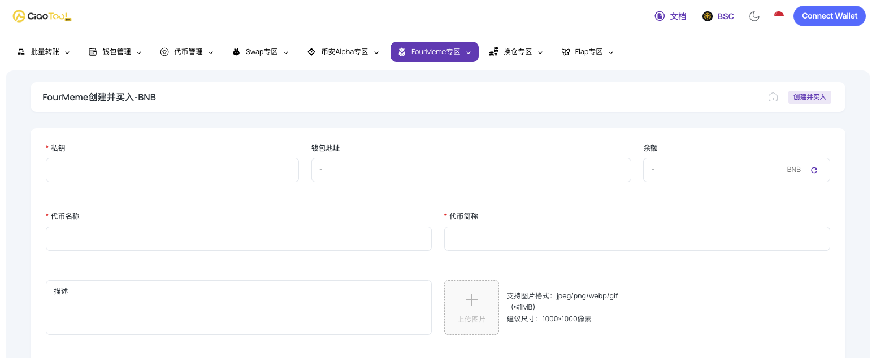This screenshot has height=358, width=872.
Task: Expand the 钱包管理 dropdown menu
Action: [x=115, y=52]
